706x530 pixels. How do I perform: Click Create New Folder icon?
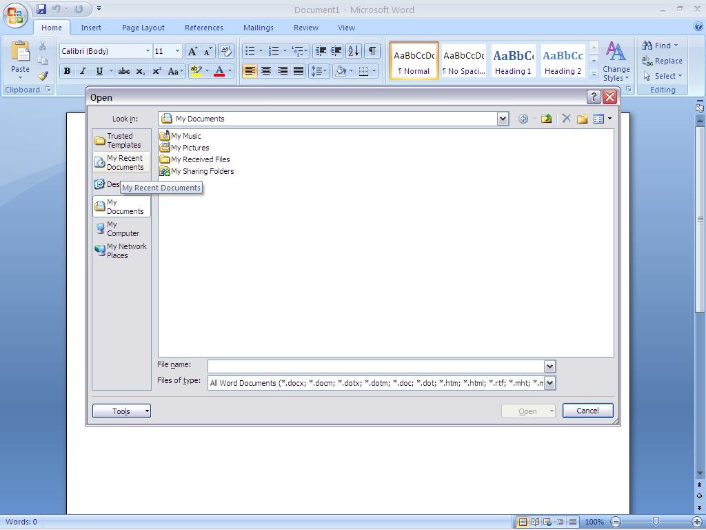[x=582, y=119]
